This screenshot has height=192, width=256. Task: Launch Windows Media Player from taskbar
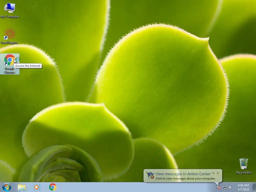click(x=37, y=187)
